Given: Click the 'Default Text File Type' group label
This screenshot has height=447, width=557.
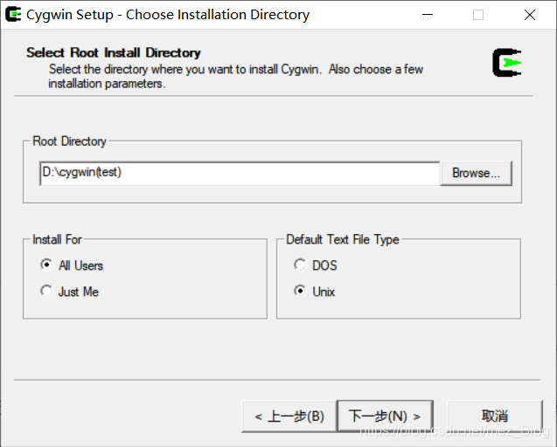Looking at the screenshot, I should [x=343, y=239].
